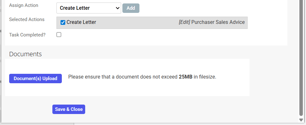Click the chevron arrow of Assign Action select

pyautogui.click(x=117, y=8)
